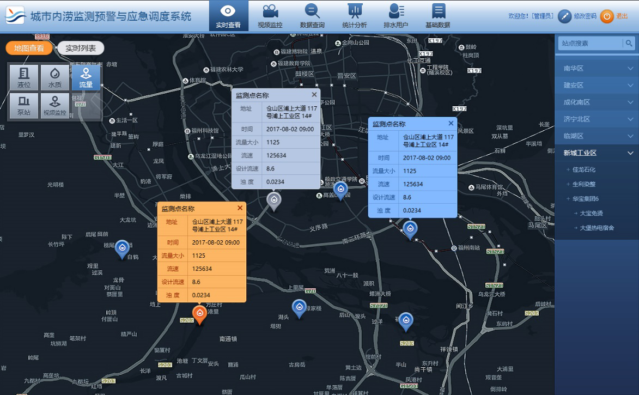
Task: Switch to 地图查看 map view tab
Action: (29, 48)
